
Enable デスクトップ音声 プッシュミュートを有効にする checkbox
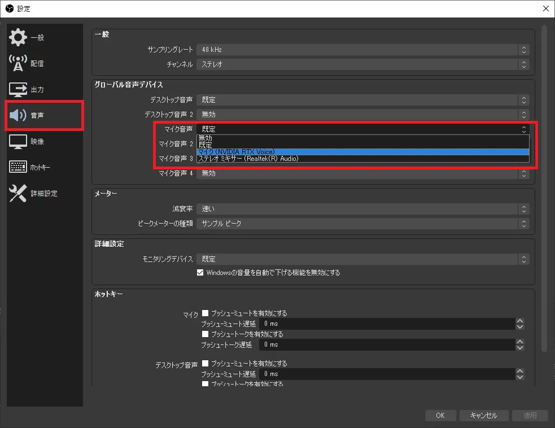point(205,363)
